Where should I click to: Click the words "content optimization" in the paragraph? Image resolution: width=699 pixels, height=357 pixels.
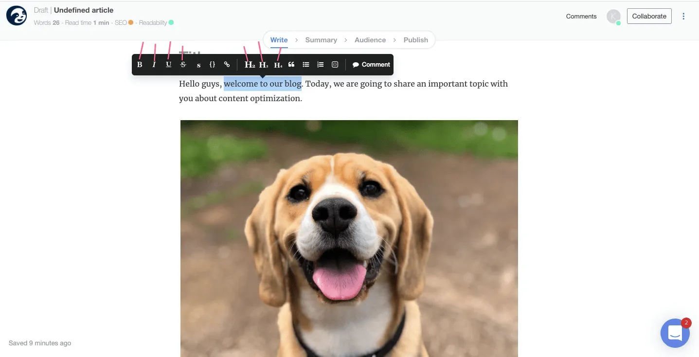260,98
